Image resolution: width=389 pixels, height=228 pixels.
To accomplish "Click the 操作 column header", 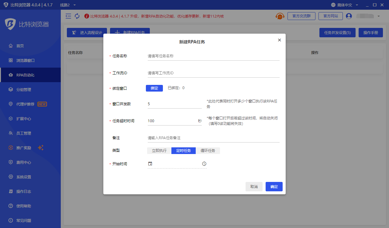I will [x=315, y=52].
